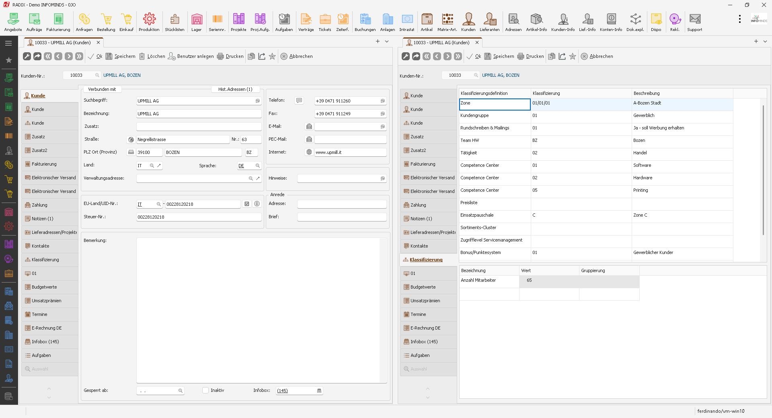Open the Einkauf cart icon
This screenshot has width=772, height=418.
tap(127, 22)
